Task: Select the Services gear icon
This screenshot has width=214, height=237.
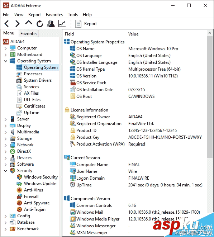Action: 19,87
